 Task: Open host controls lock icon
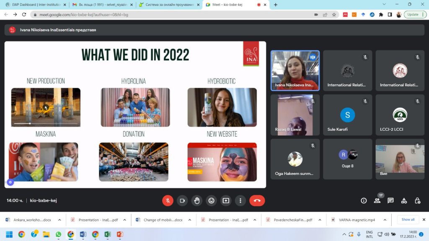[x=417, y=201]
